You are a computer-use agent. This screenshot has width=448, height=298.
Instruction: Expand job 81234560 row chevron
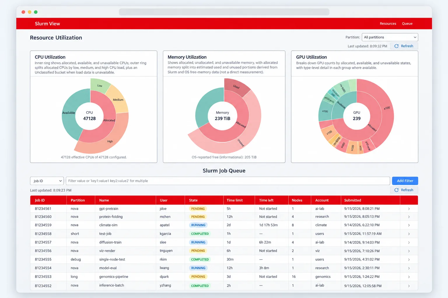click(x=409, y=217)
